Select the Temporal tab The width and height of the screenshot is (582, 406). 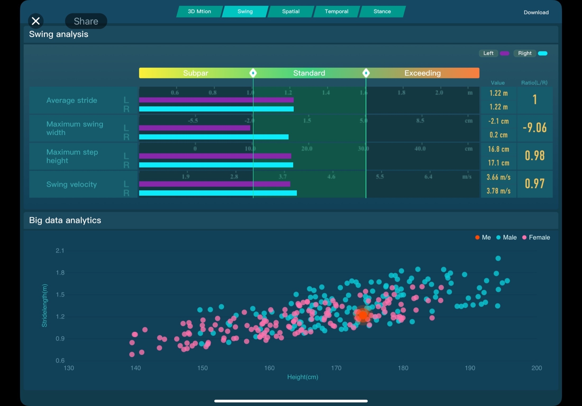336,11
